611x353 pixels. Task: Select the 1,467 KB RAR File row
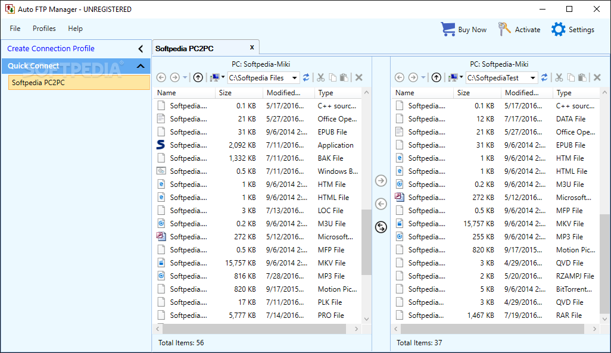coord(497,315)
